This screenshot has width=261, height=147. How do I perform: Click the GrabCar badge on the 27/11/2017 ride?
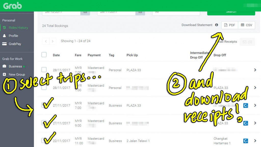(245, 105)
